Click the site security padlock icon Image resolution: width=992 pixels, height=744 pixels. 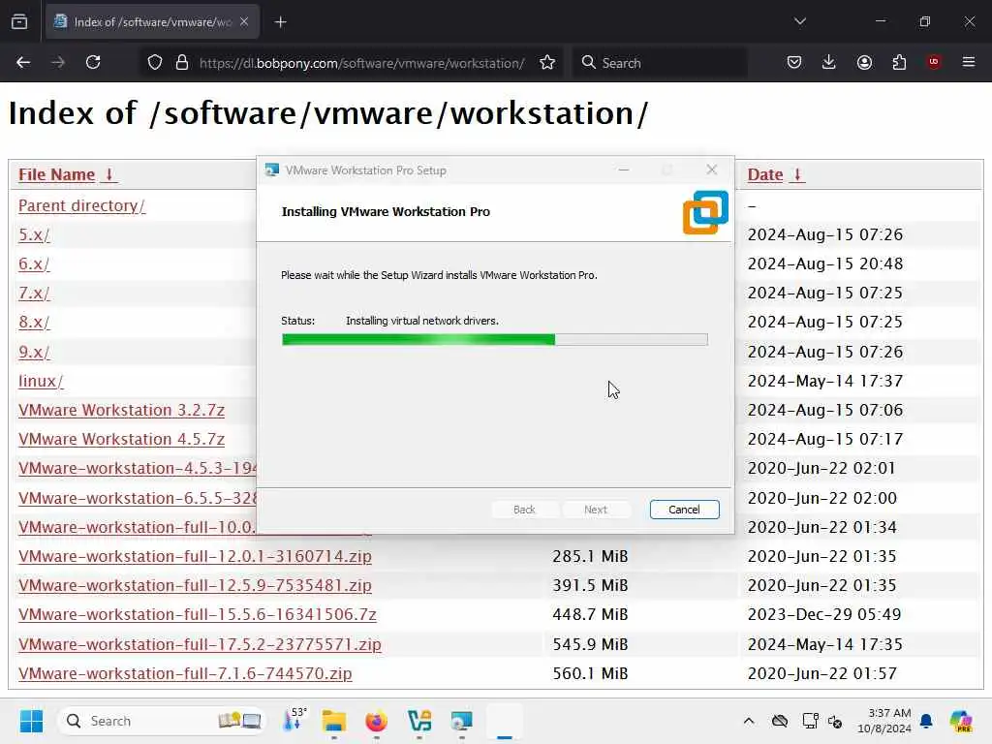182,63
